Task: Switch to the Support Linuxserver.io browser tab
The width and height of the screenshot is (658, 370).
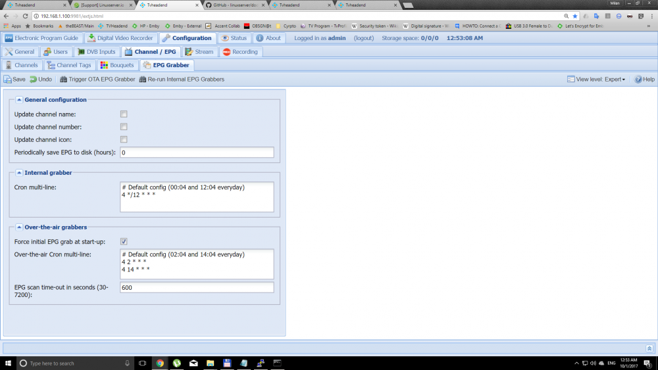Action: tap(102, 5)
